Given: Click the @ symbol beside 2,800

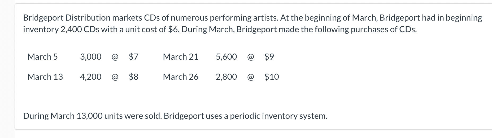Looking at the screenshot, I should 250,77.
